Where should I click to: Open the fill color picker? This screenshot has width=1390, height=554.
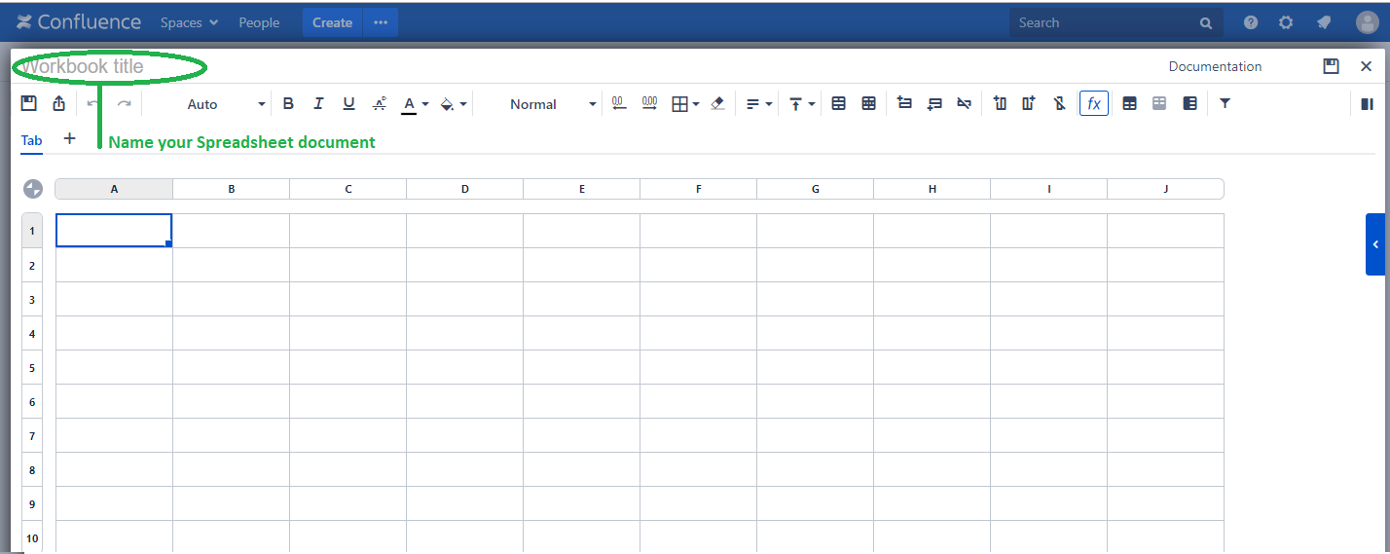(453, 104)
